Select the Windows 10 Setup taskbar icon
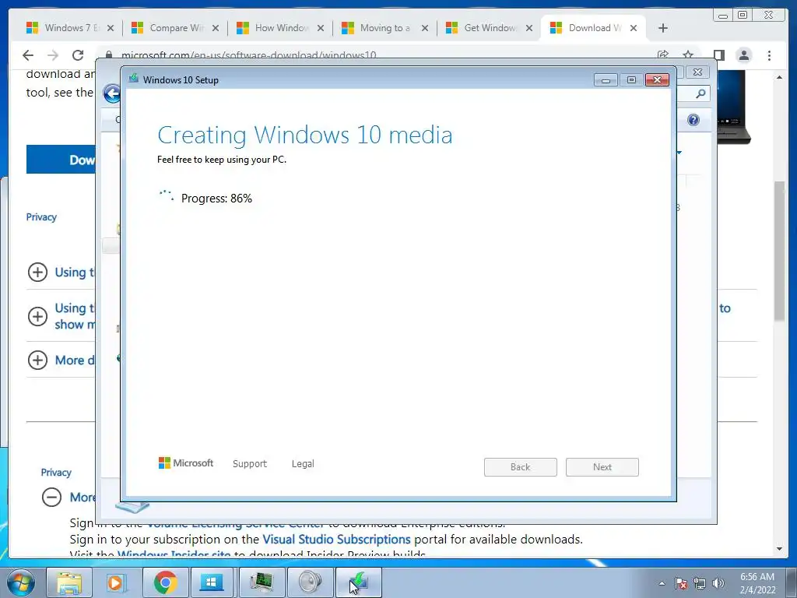The width and height of the screenshot is (797, 598). [x=358, y=582]
